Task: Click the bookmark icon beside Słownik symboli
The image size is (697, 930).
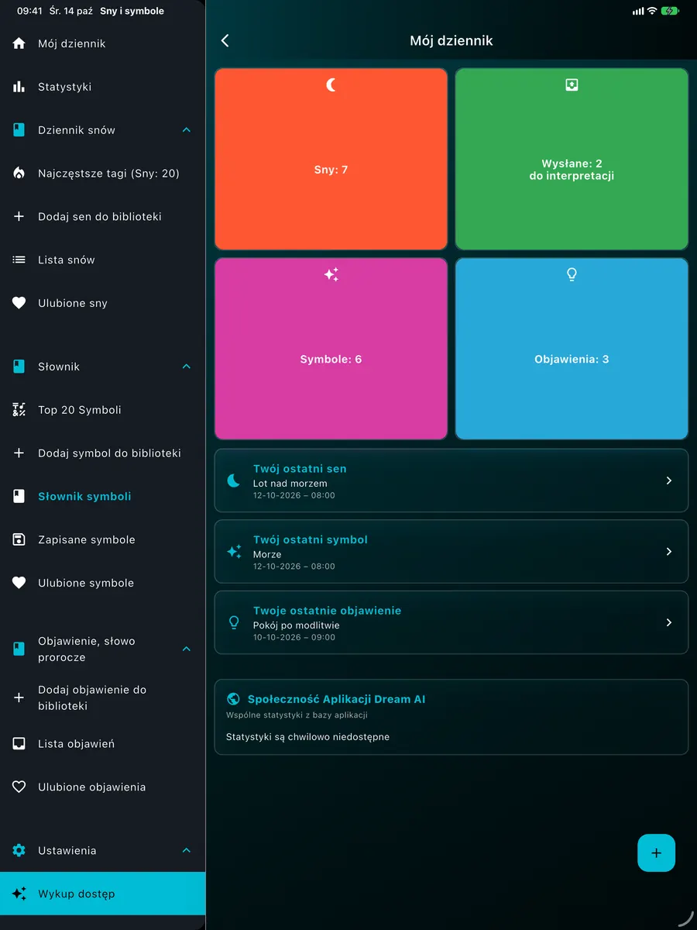Action: (x=19, y=497)
